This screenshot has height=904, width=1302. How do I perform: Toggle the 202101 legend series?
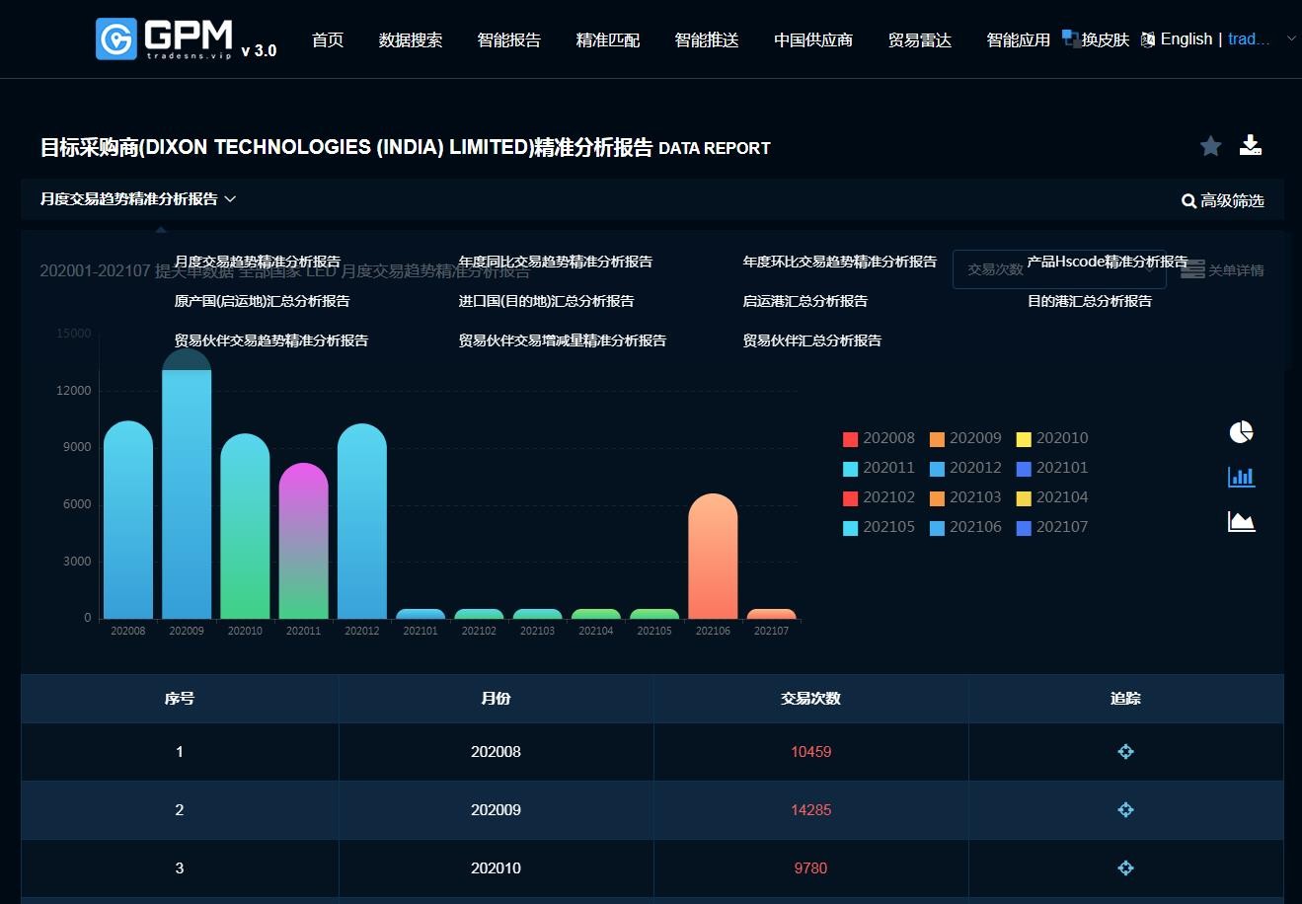[x=1052, y=468]
